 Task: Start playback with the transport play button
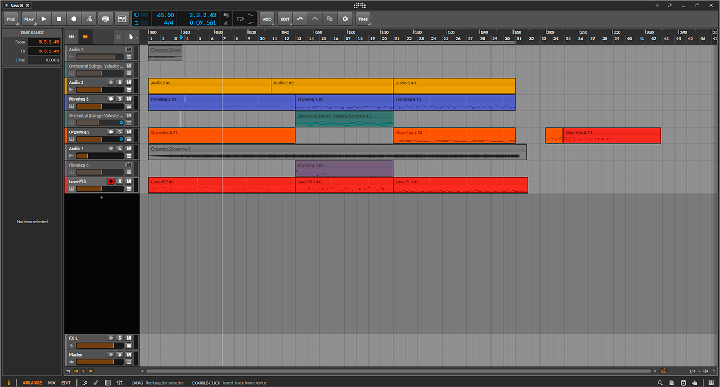[44, 19]
